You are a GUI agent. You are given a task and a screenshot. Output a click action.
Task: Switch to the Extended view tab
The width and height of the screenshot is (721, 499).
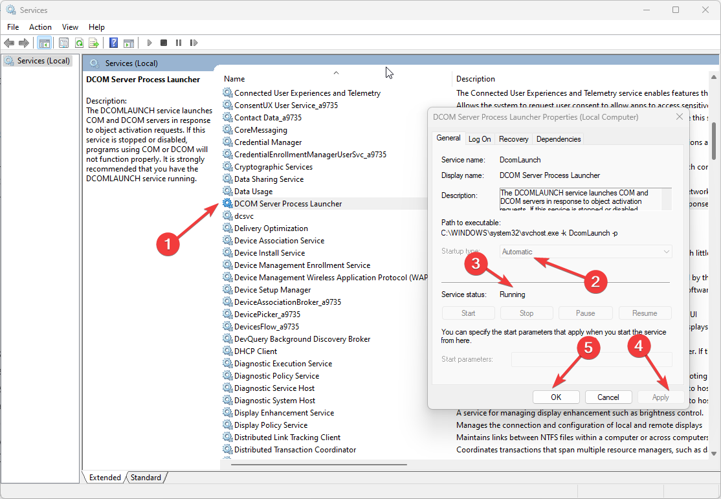tap(105, 478)
